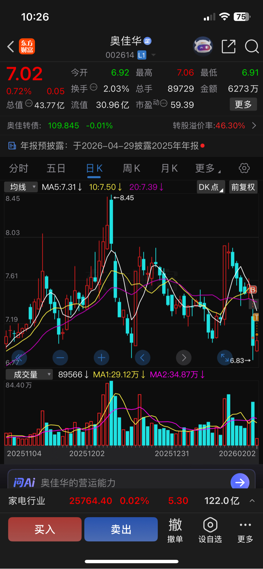Open the 东方财富 logo icon
Viewport: 263px width, 569px height.
pos(27,47)
